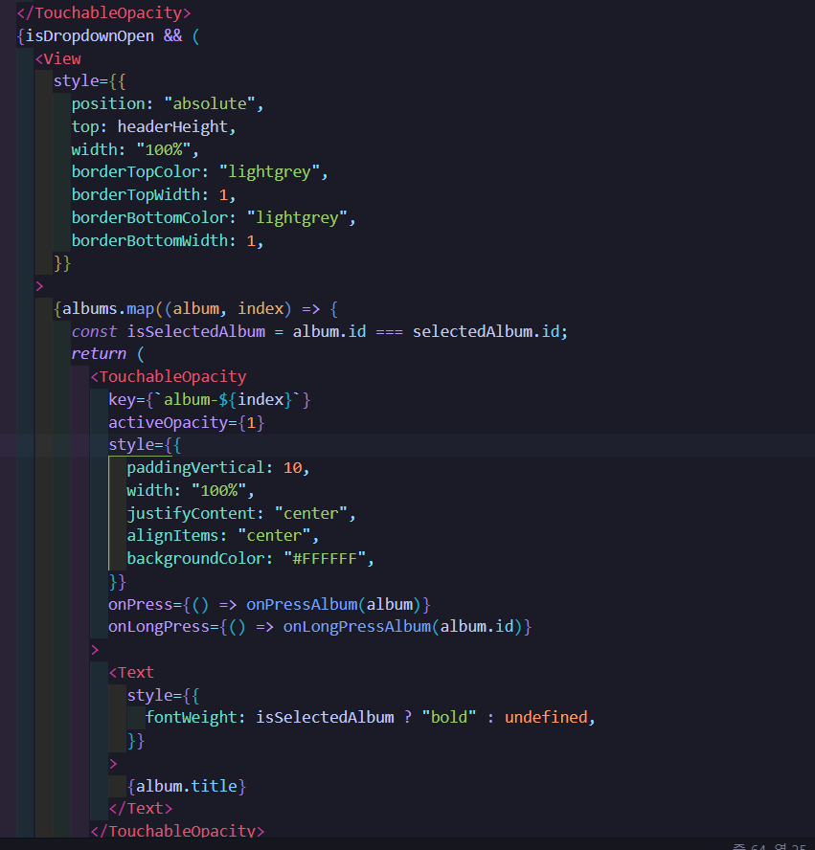The image size is (815, 850).
Task: Click the 'justifyContent' property
Action: [x=191, y=513]
